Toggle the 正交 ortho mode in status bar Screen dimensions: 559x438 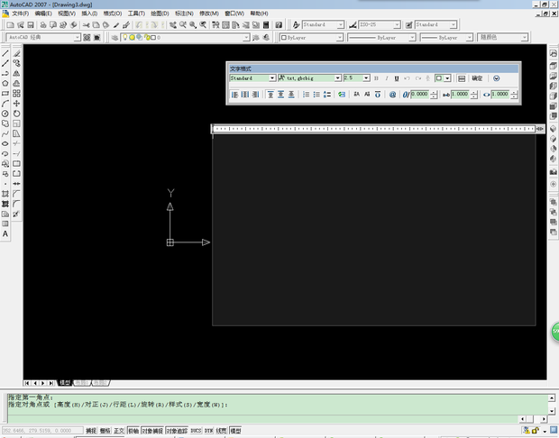(x=119, y=431)
